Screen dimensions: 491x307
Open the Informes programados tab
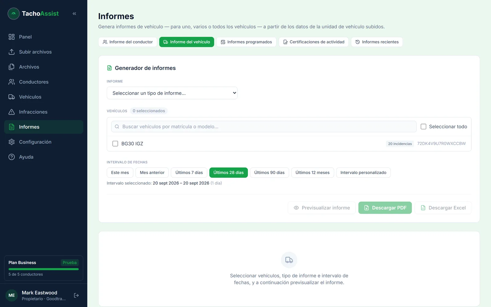(x=246, y=42)
